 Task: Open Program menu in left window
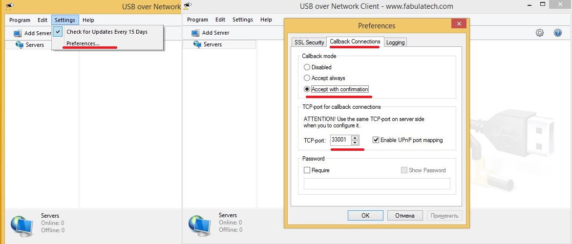(20, 20)
